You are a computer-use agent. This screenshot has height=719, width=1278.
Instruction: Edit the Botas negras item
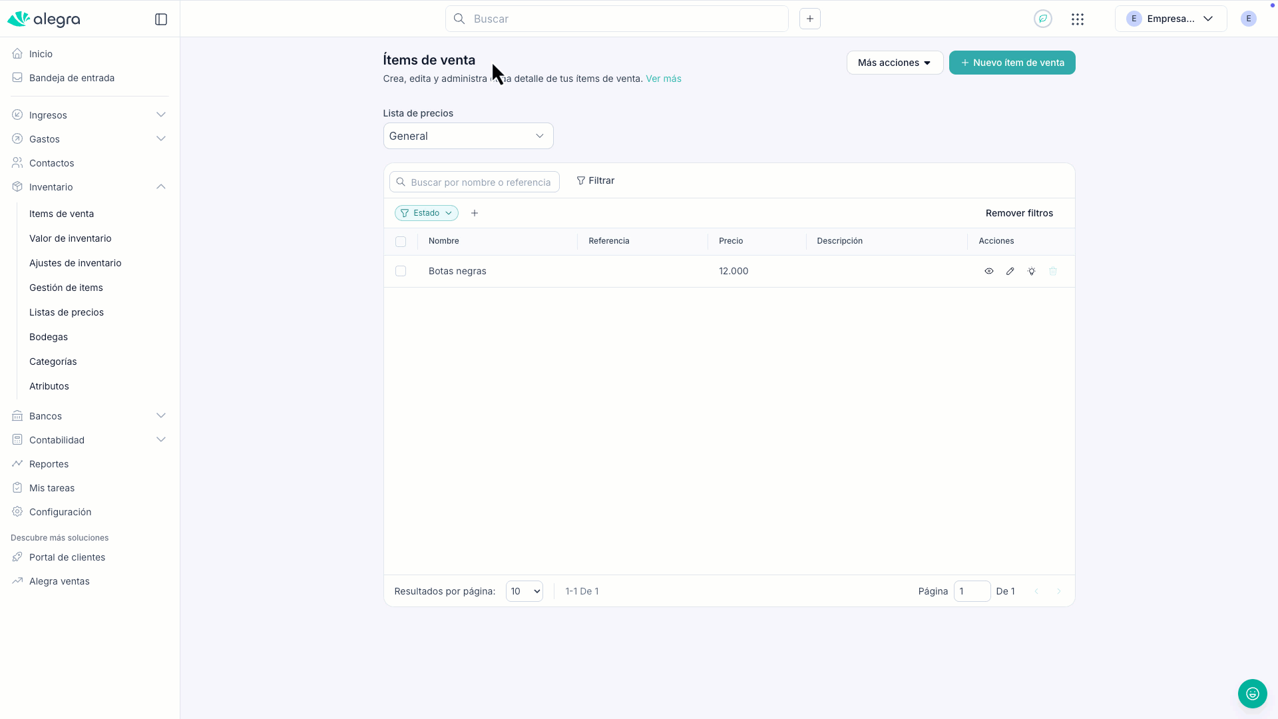coord(1010,271)
